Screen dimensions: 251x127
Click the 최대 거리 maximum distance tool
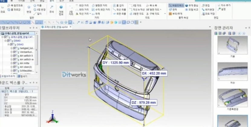(82, 10)
